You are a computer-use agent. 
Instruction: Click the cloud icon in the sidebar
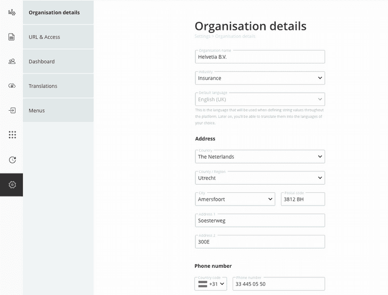(12, 86)
